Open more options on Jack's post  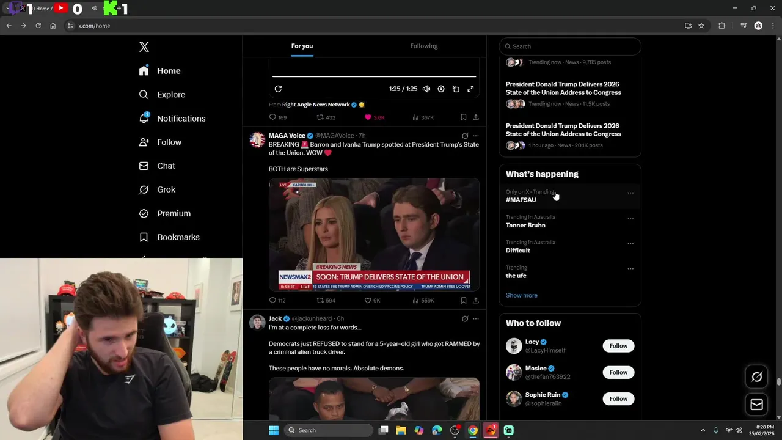click(x=476, y=318)
